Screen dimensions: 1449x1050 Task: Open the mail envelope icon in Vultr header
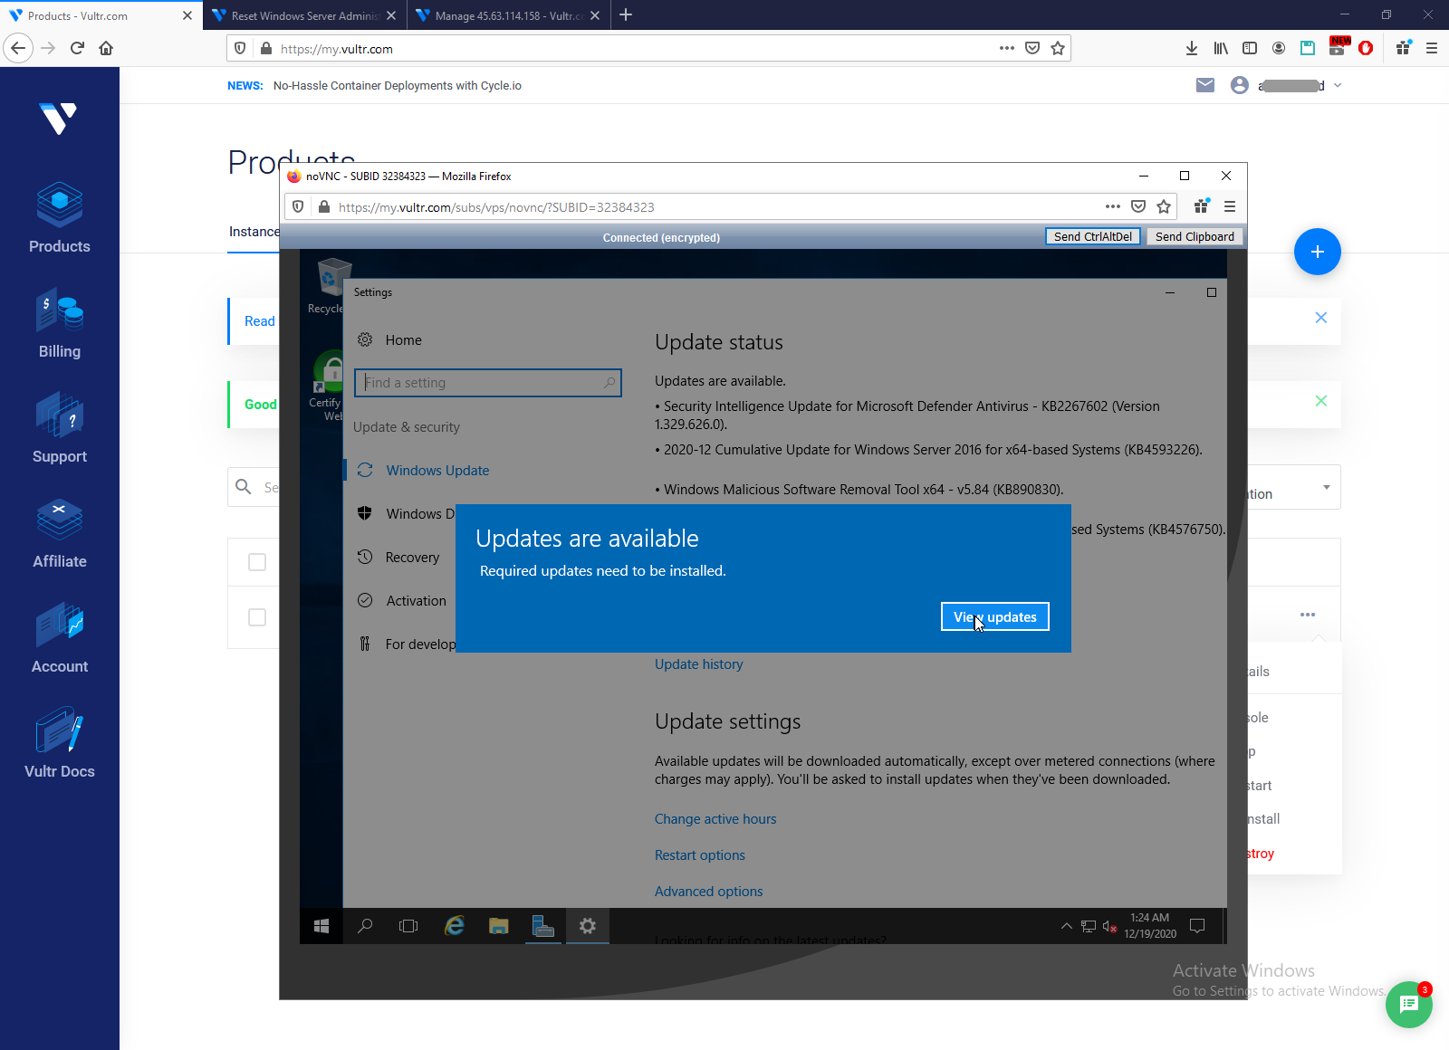tap(1205, 85)
